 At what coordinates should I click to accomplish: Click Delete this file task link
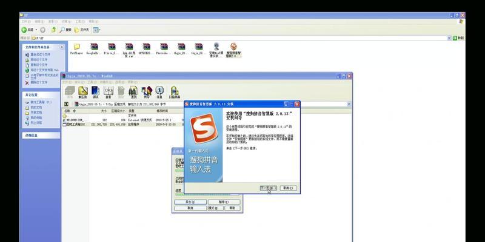[36, 82]
